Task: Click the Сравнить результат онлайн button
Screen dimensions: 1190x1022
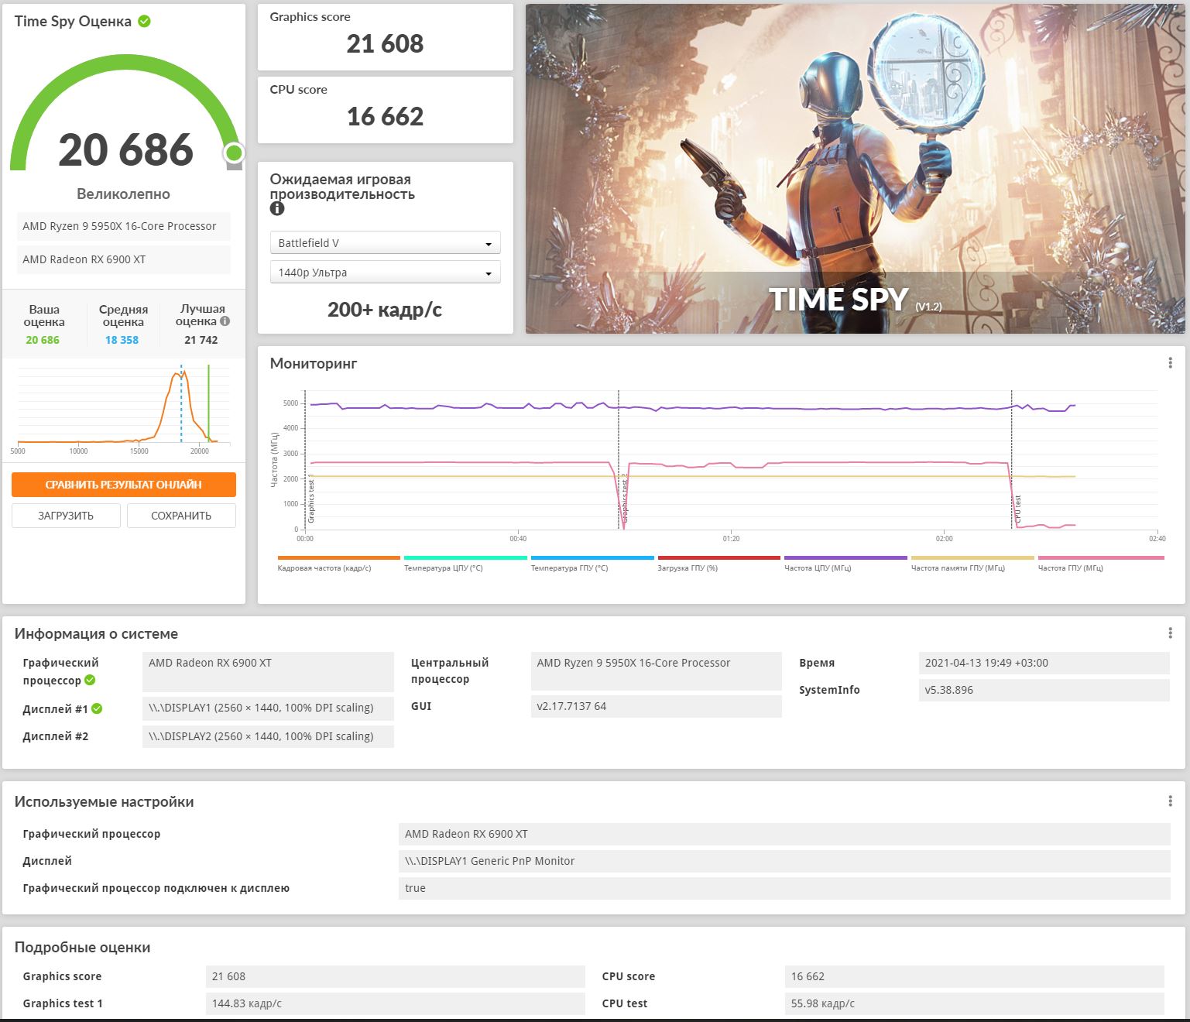Action: coord(124,485)
